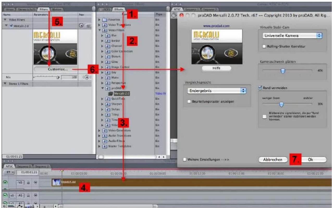Viewport: 332px width, 208px height.
Task: Collapse the Stereo 1 Filters section
Action: point(5,84)
